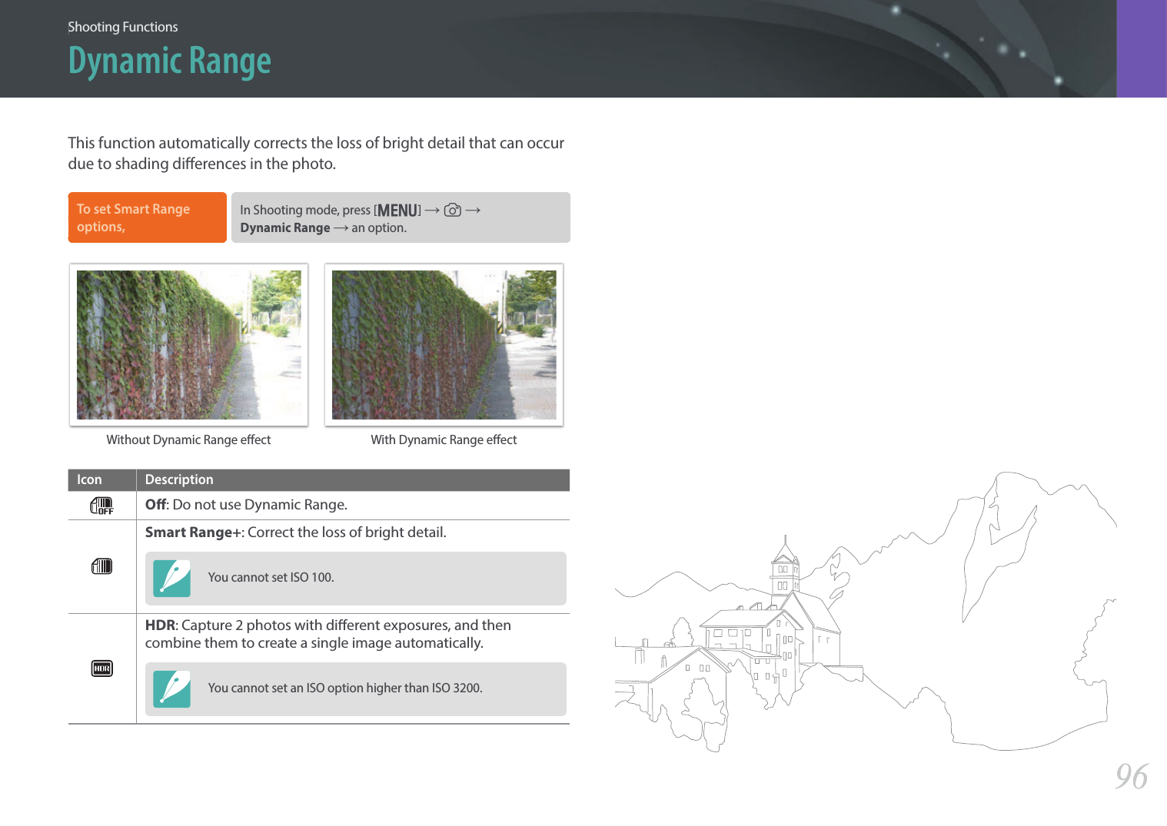Click 'Smart Range+: Correct the loss' description
Image resolution: width=1167 pixels, height=826 pixels.
click(295, 532)
